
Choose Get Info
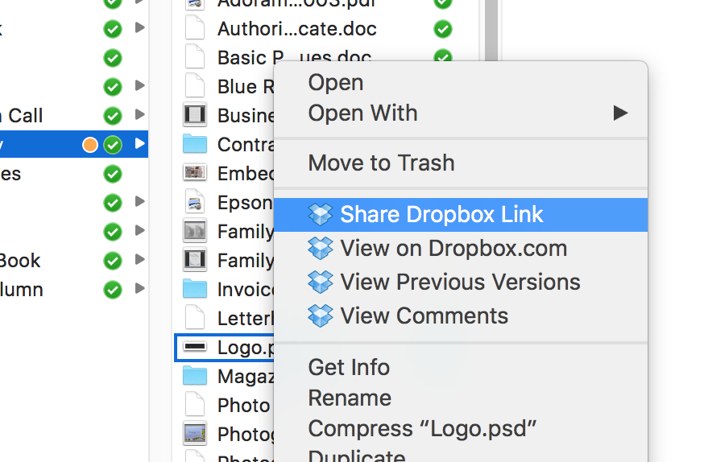349,367
